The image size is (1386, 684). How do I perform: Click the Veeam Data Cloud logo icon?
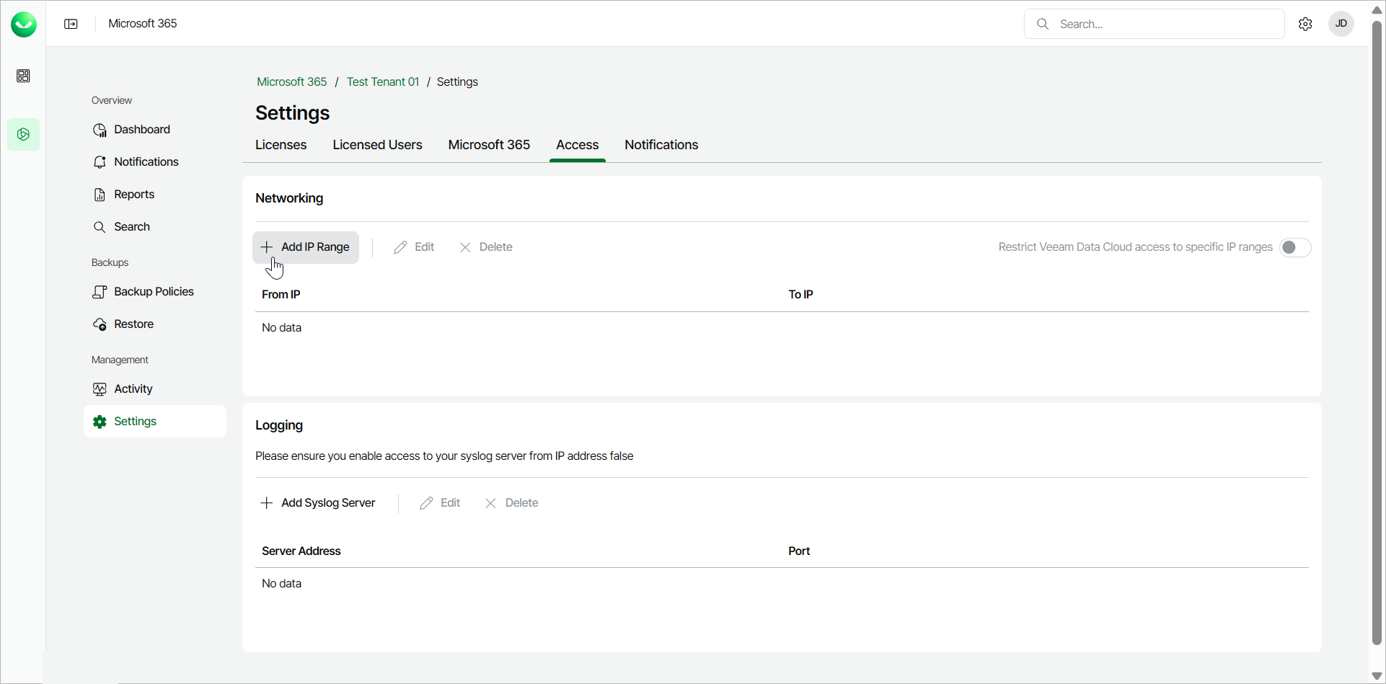(24, 25)
